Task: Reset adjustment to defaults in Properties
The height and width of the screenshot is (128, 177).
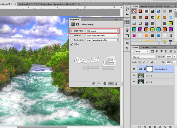Action: (105, 83)
